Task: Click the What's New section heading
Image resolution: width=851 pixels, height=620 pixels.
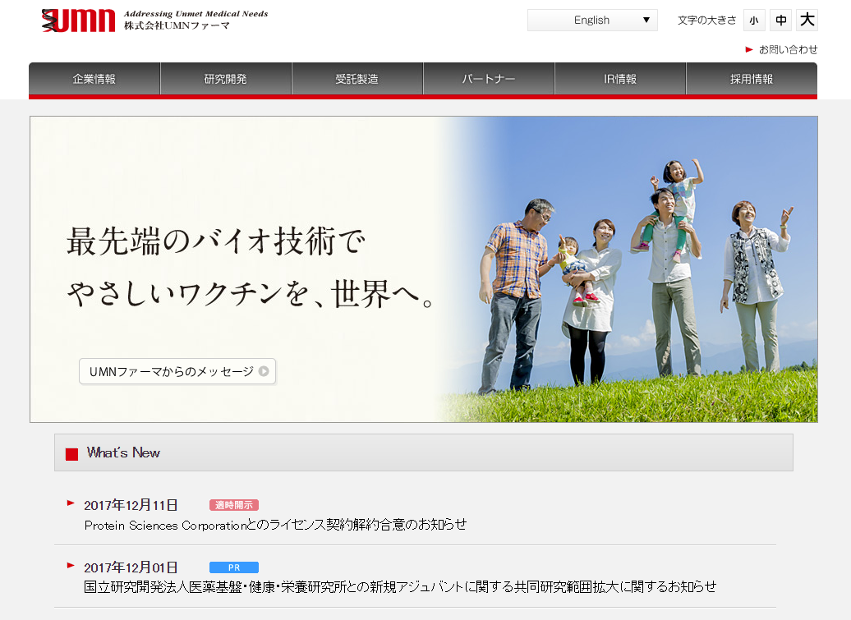Action: pyautogui.click(x=122, y=452)
